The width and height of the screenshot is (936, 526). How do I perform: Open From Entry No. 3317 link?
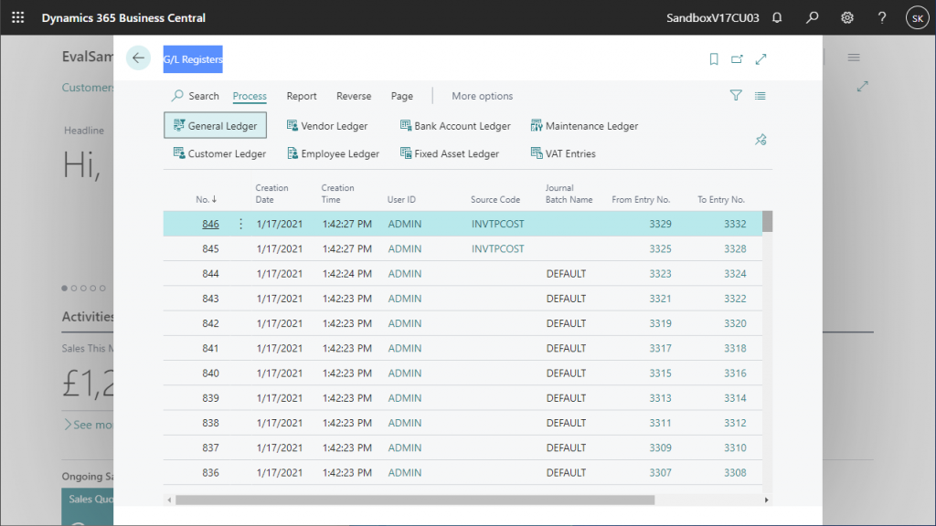(x=660, y=348)
